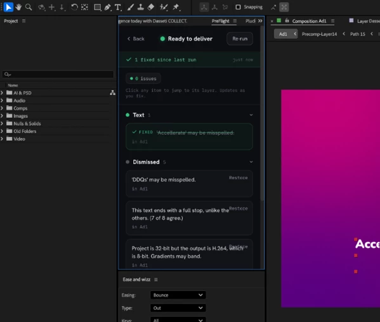Expand the AI & PSD folder
The width and height of the screenshot is (380, 322).
pos(2,93)
